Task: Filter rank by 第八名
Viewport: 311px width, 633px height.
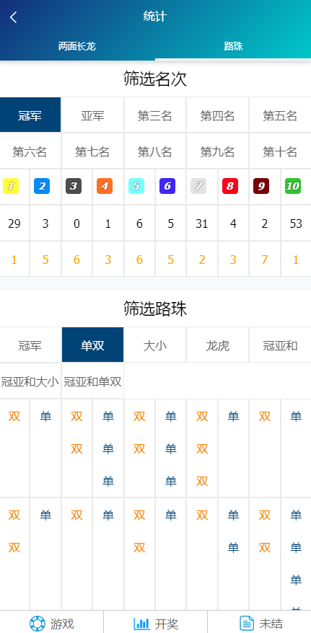Action: (x=155, y=152)
